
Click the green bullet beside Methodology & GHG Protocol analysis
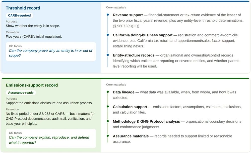click(108, 121)
